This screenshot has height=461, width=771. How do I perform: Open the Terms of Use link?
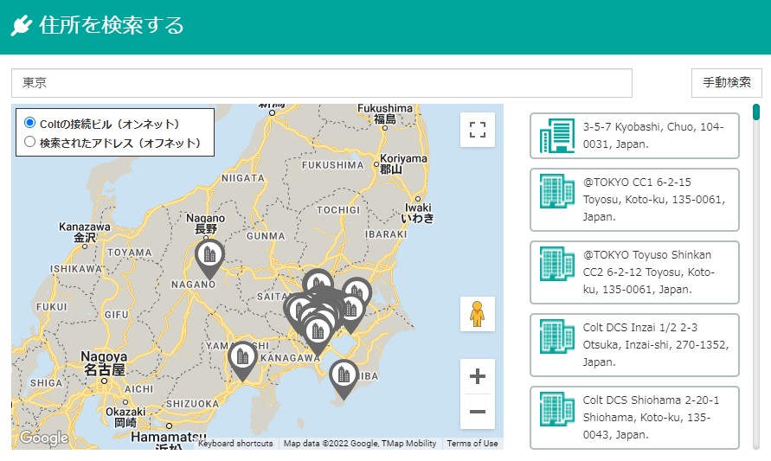point(472,444)
